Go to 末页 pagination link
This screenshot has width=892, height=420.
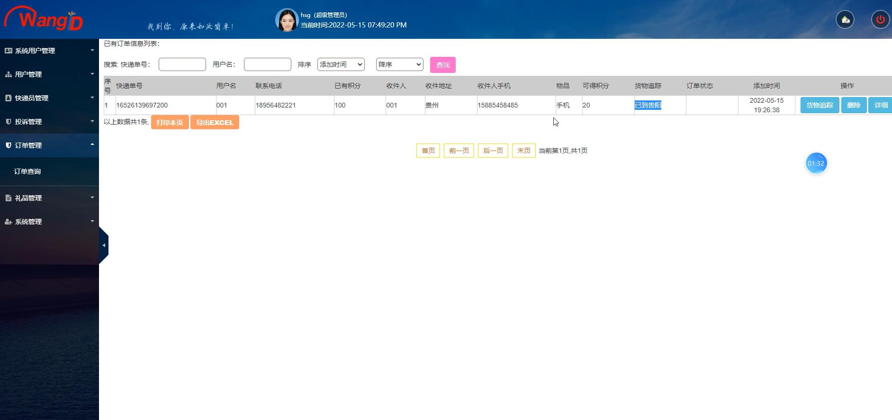(x=524, y=151)
